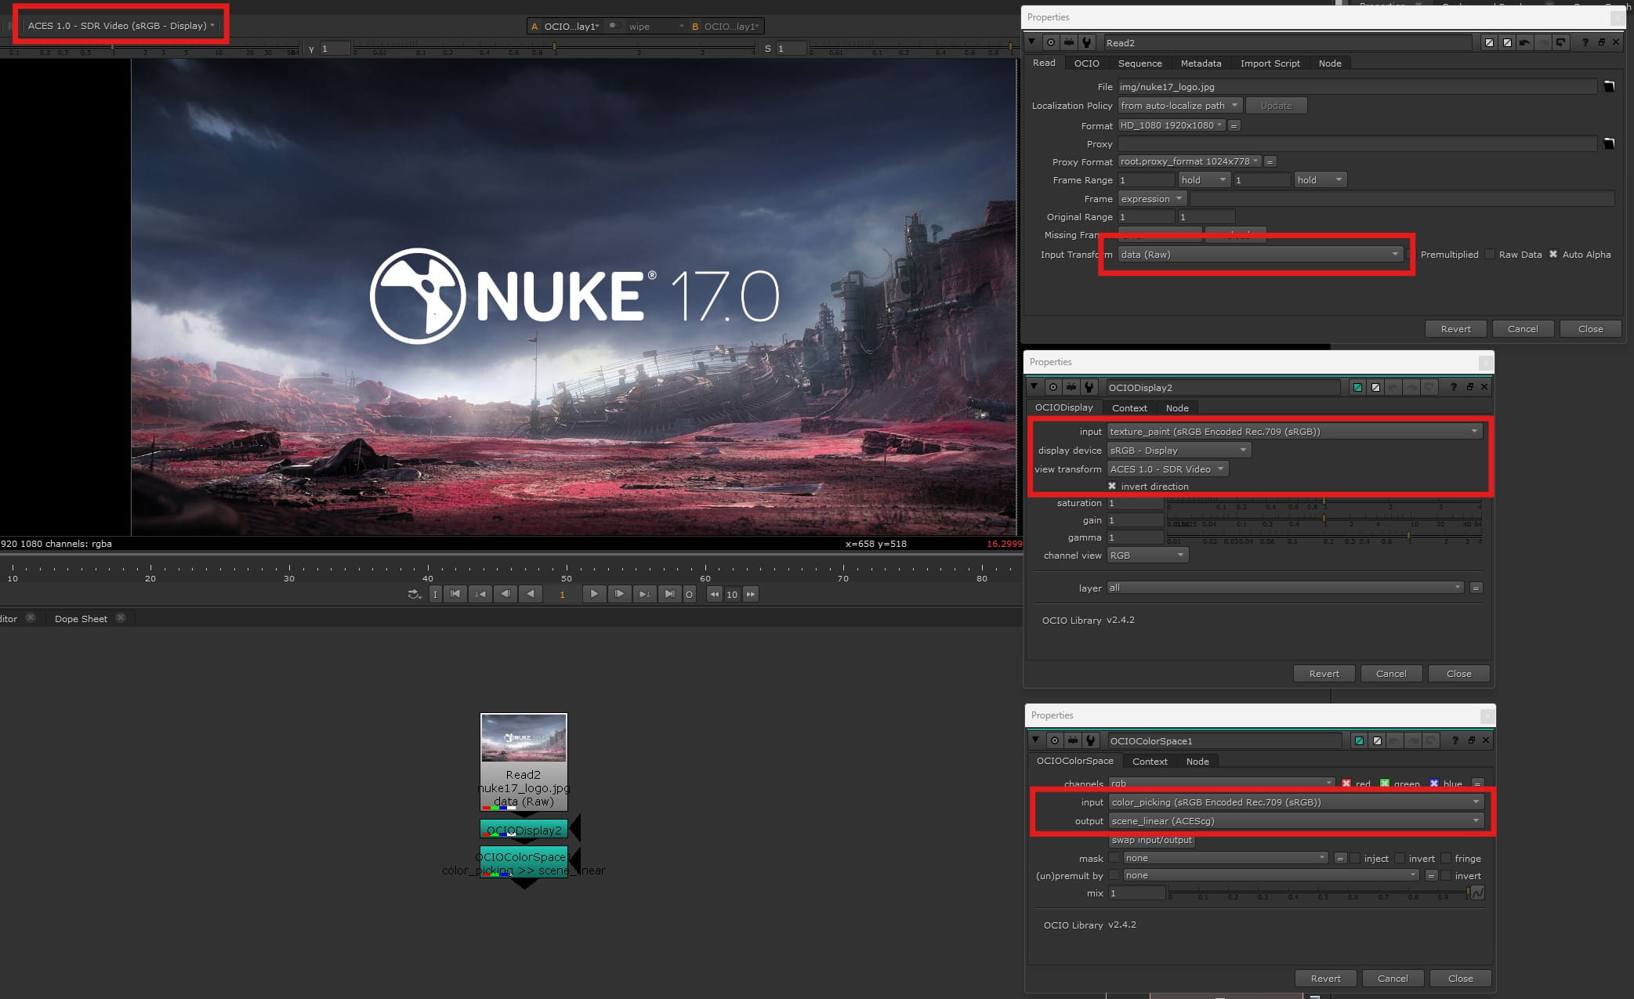Open file browser for Read2 Proxy field
The height and width of the screenshot is (999, 1634).
click(1609, 143)
